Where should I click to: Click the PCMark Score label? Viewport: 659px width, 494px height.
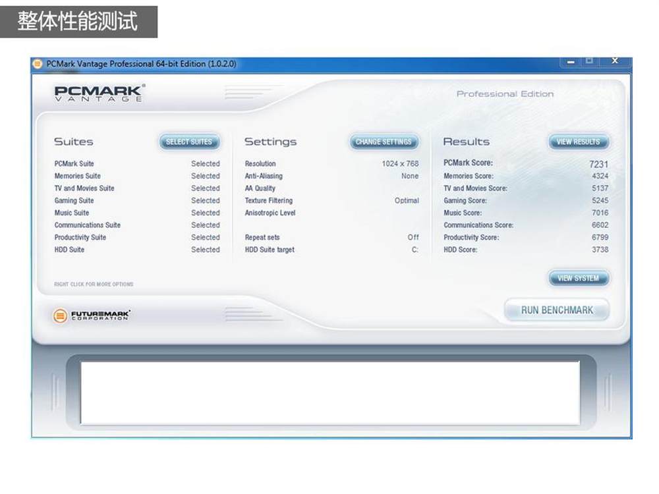pos(468,163)
